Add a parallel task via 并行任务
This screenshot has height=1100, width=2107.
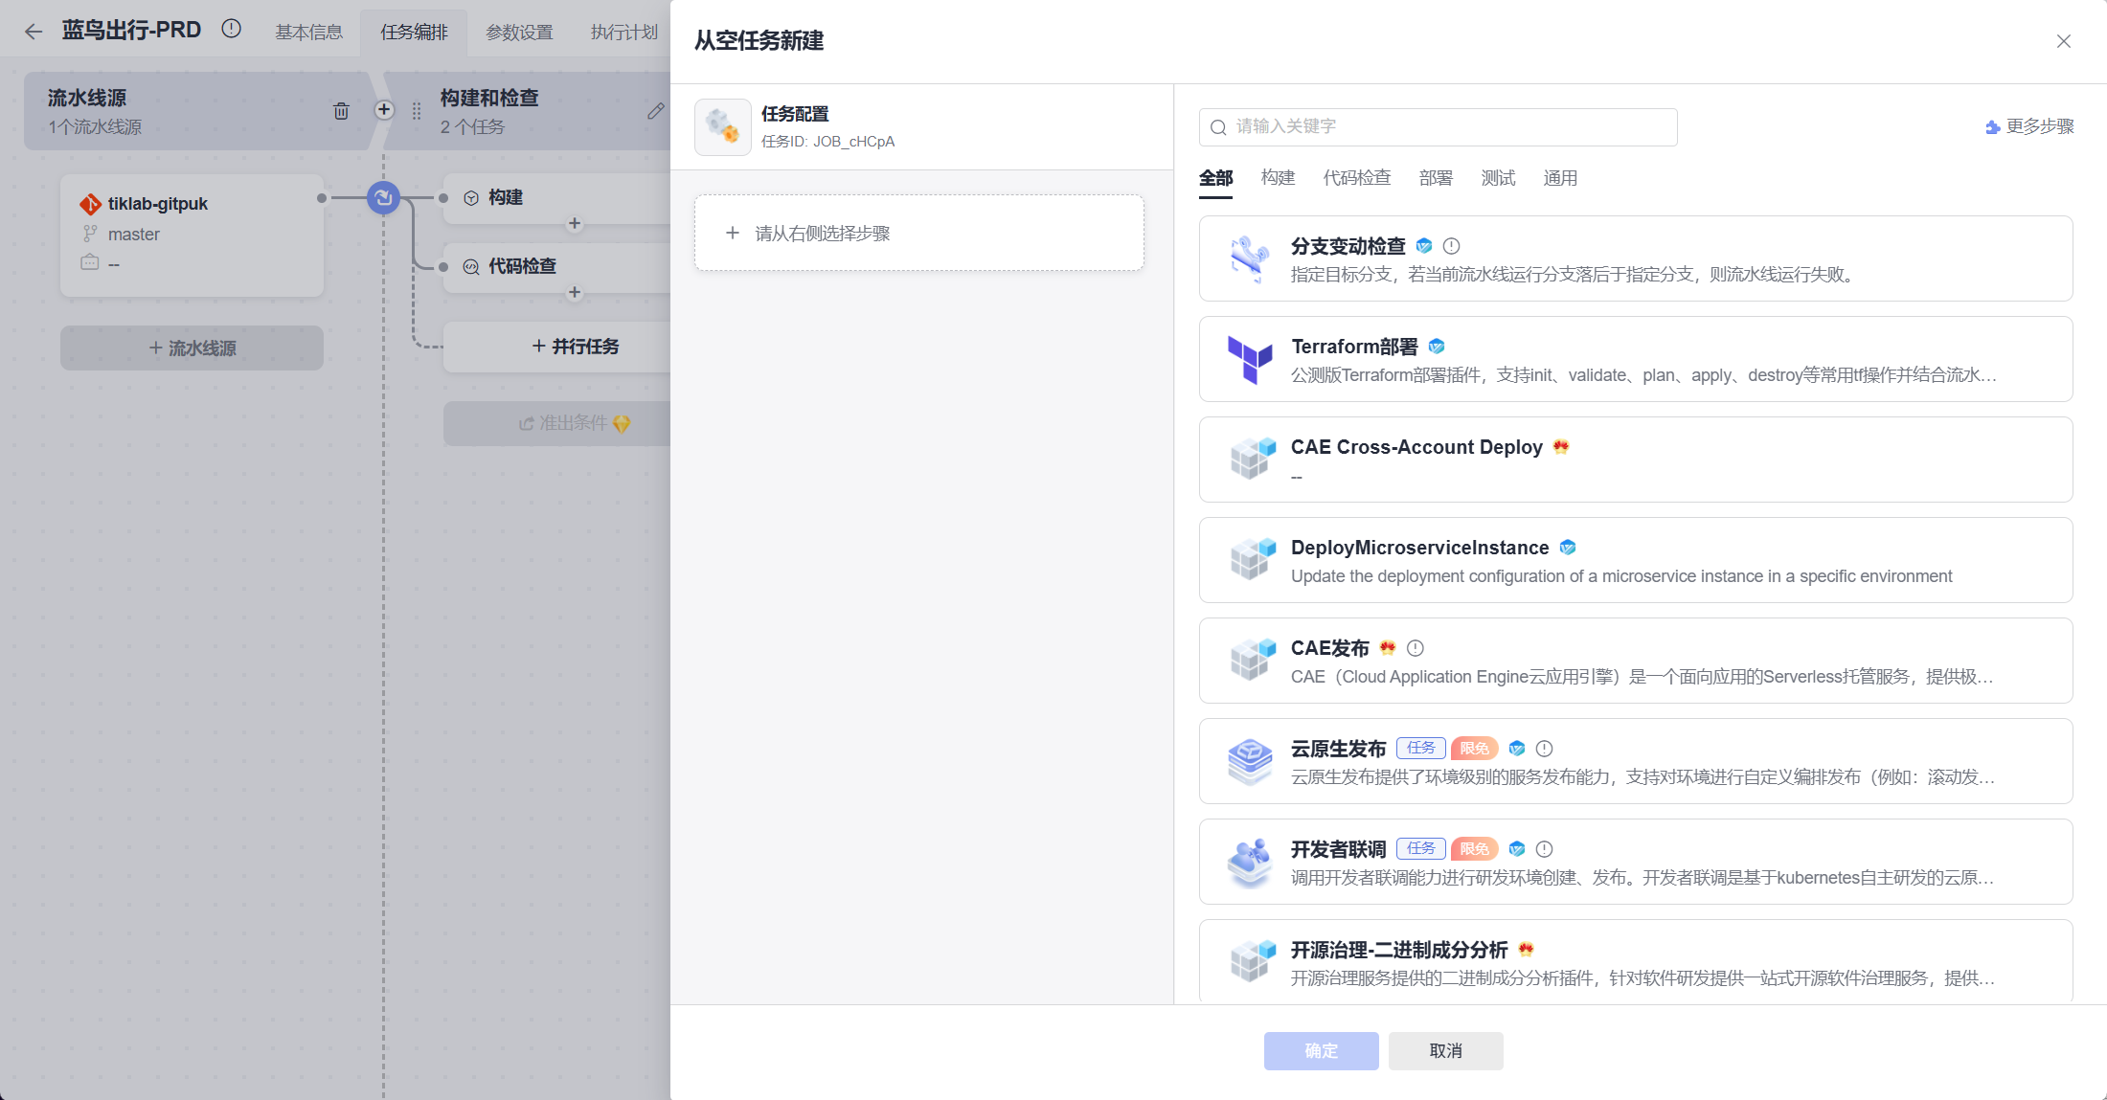pyautogui.click(x=578, y=346)
